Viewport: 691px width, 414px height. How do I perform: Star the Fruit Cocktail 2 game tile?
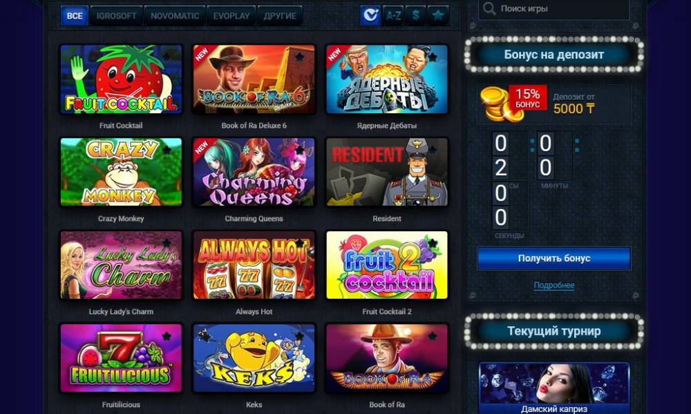433,243
